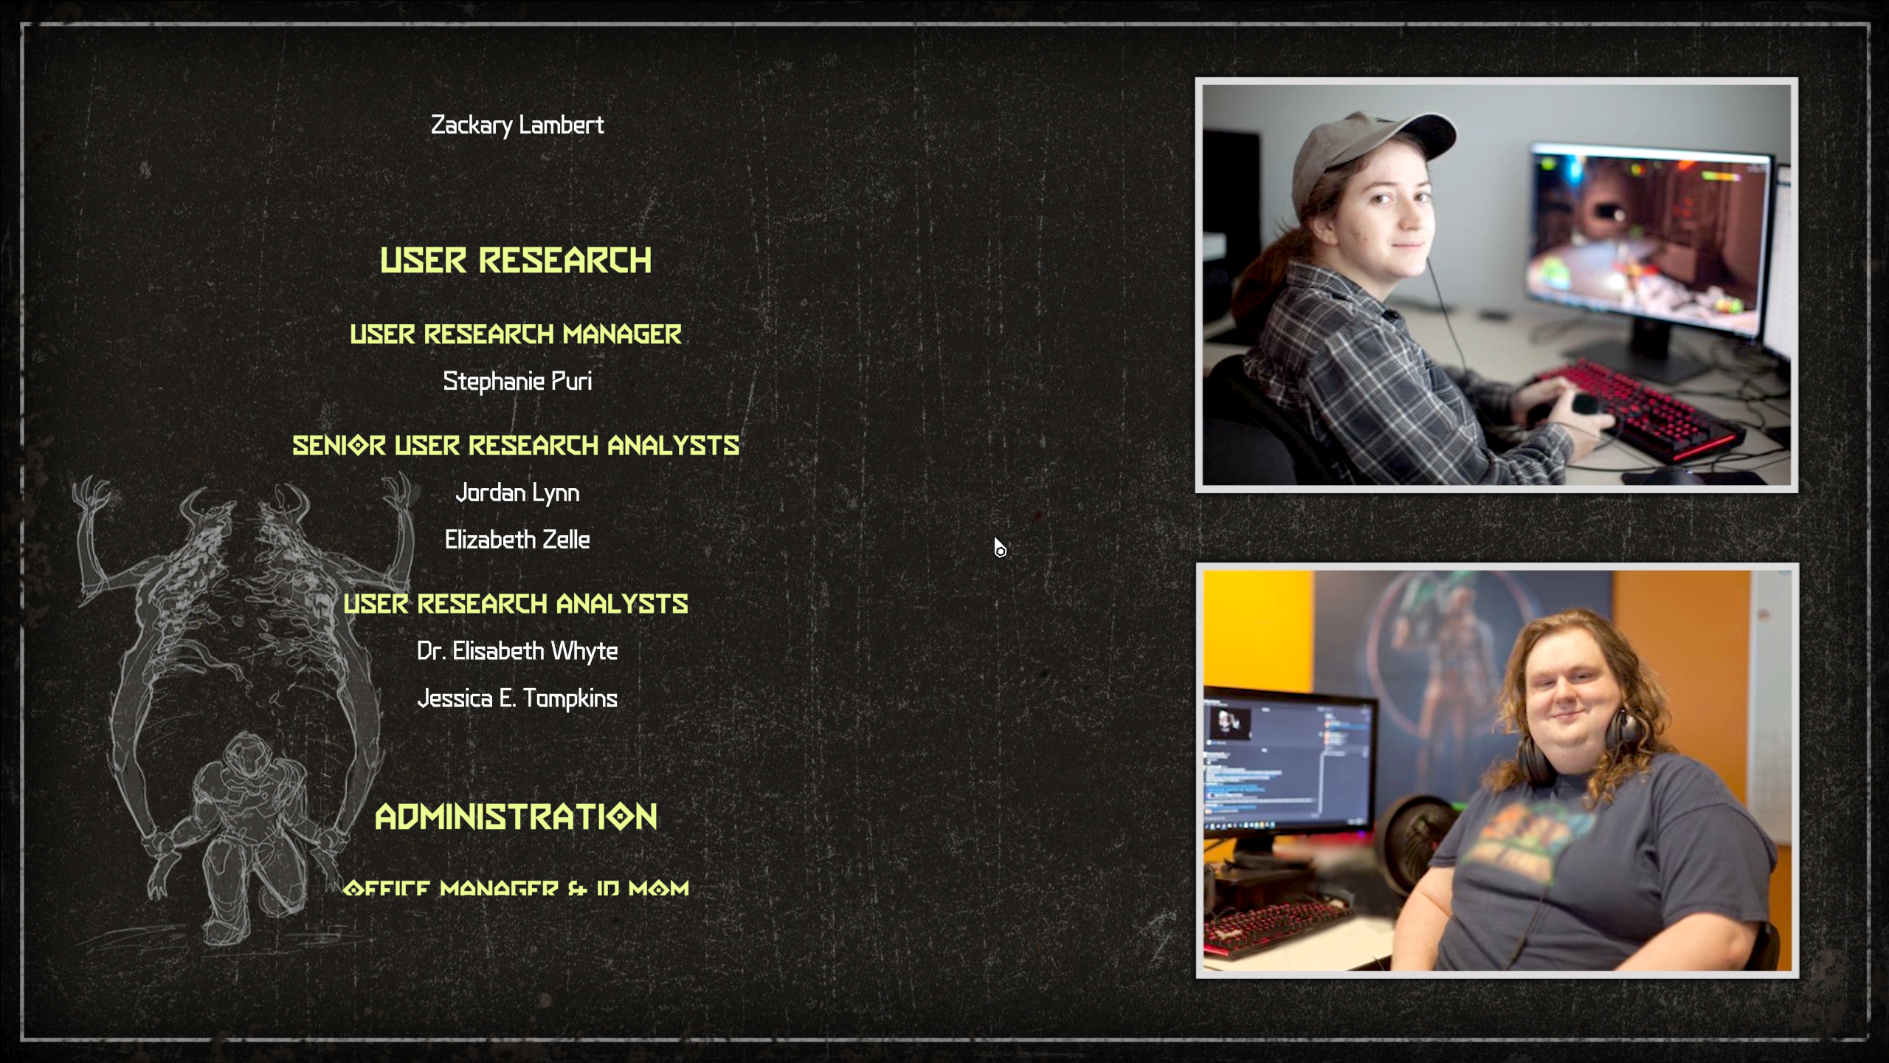Screen dimensions: 1889x1063
Task: Click the USER RESEARCH section heading
Action: [x=516, y=261]
